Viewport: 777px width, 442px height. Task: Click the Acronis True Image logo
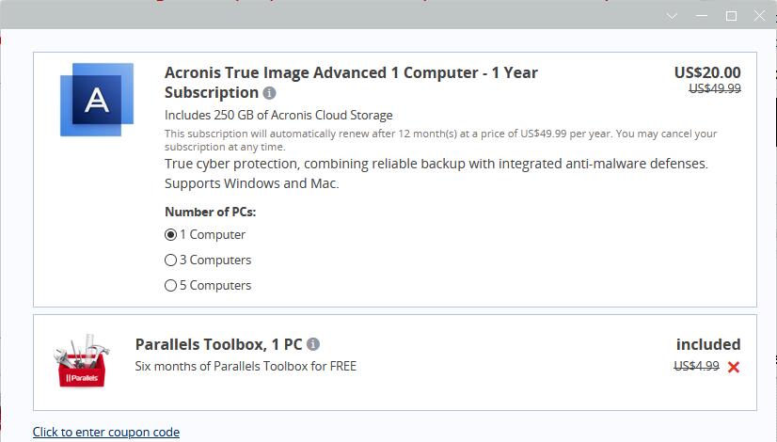click(97, 100)
